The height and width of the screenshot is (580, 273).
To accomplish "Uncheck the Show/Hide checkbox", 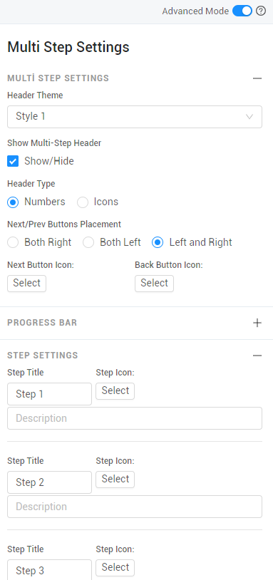I will coord(13,161).
